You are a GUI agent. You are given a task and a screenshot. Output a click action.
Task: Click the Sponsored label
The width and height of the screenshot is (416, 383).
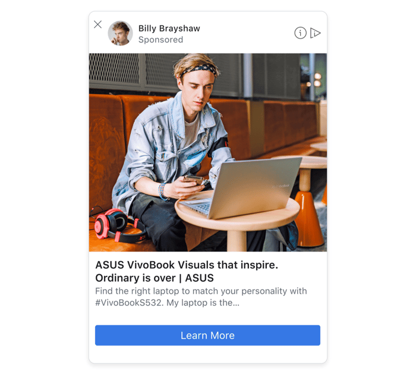160,40
